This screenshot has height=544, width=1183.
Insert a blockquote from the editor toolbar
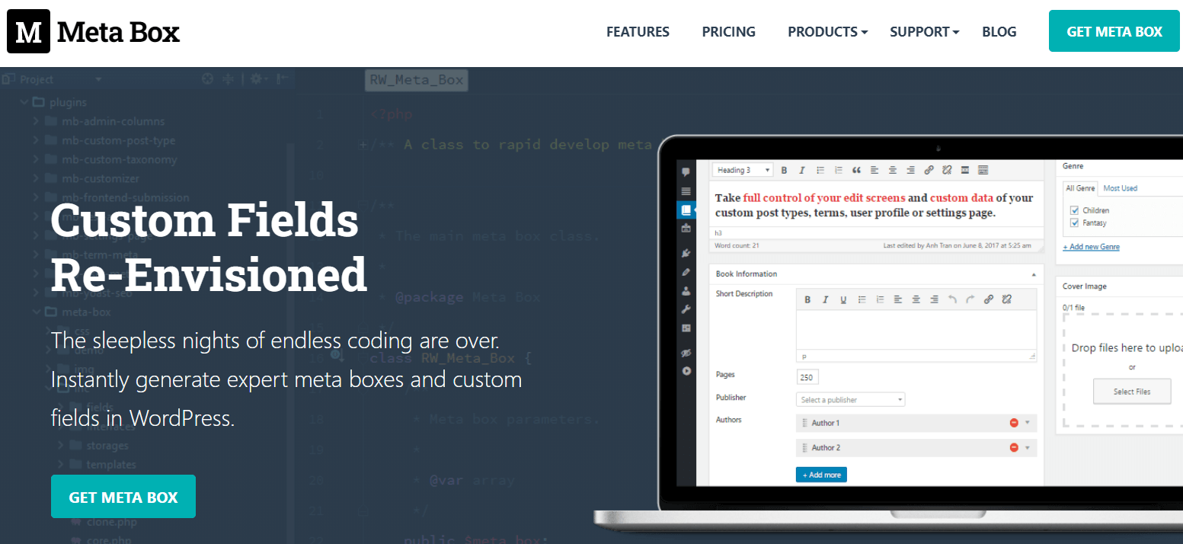click(x=856, y=170)
